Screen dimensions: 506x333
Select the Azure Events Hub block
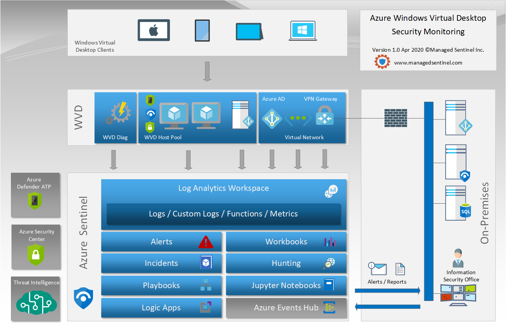tap(286, 307)
